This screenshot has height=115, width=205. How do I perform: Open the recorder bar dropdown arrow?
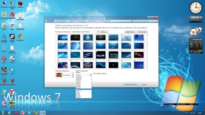coord(189,104)
